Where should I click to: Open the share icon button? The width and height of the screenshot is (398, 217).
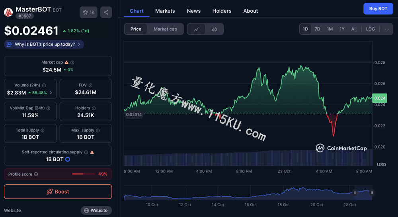point(106,12)
